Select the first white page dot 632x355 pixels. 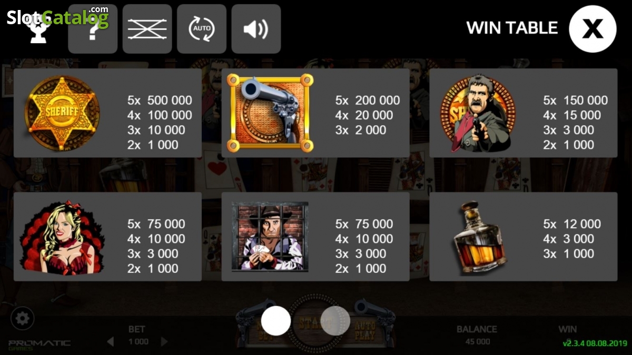click(x=276, y=321)
